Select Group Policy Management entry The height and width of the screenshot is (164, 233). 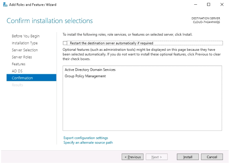[85, 76]
